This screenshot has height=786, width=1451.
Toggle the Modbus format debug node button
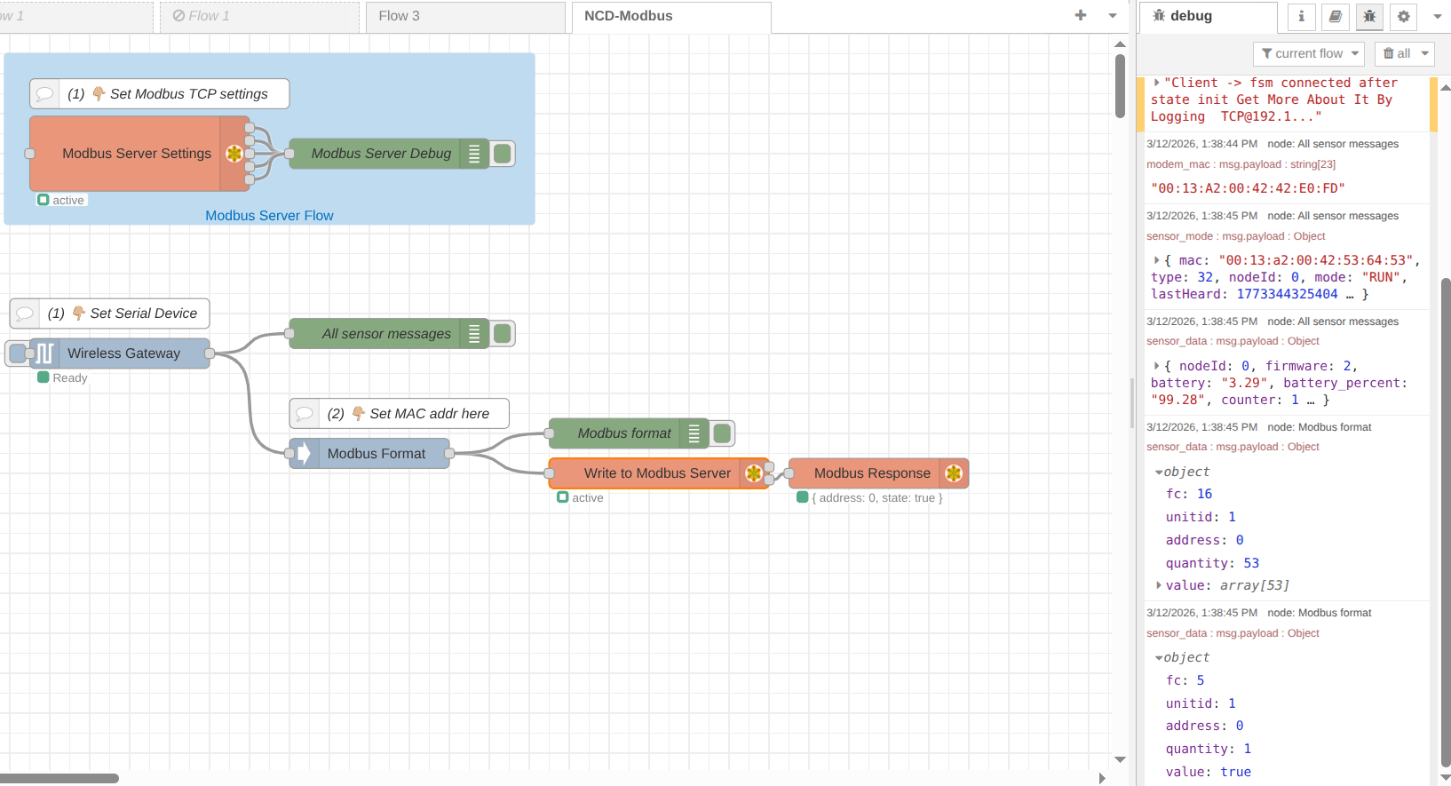pyautogui.click(x=722, y=433)
